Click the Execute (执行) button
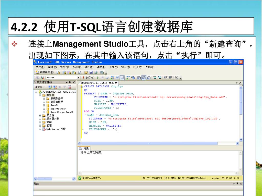The height and width of the screenshot is (196, 262). pyautogui.click(x=88, y=78)
